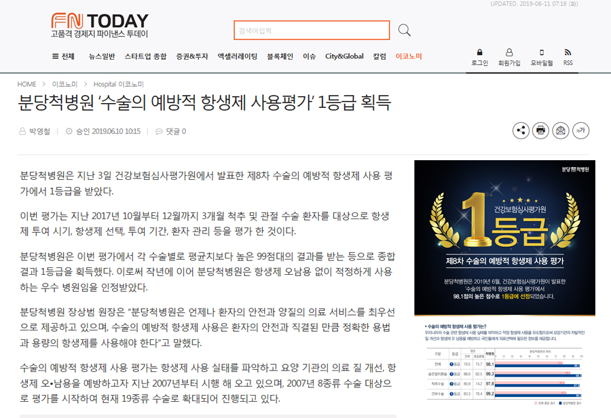Click the article share icon

[x=521, y=130]
